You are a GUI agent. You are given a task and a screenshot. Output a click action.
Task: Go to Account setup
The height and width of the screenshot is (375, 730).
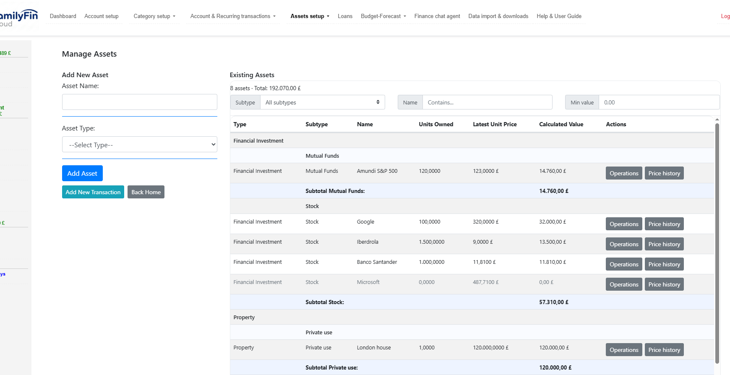click(x=102, y=16)
